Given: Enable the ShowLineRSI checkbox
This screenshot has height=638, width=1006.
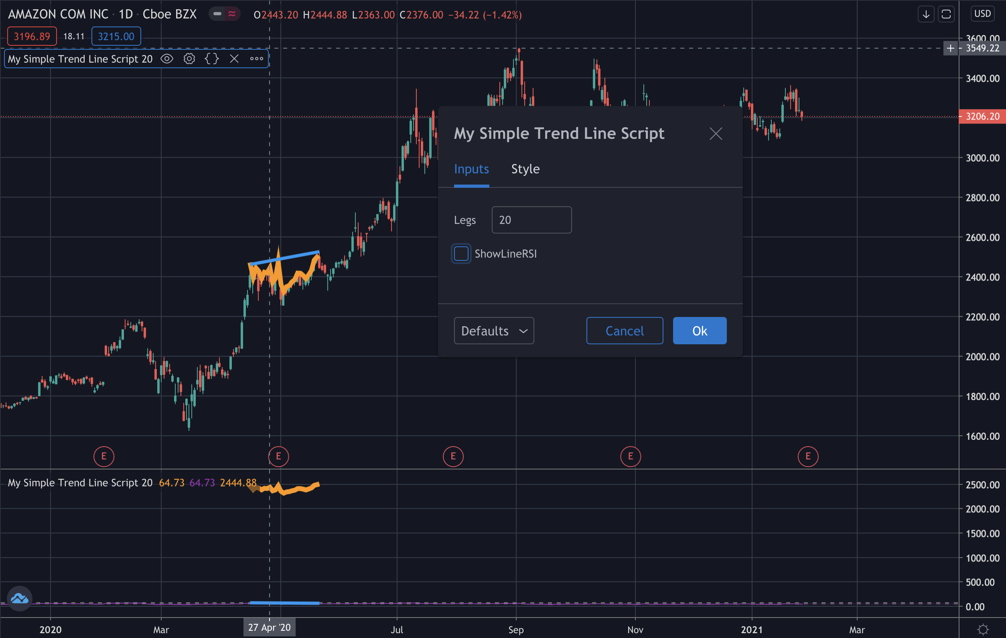Looking at the screenshot, I should 461,254.
